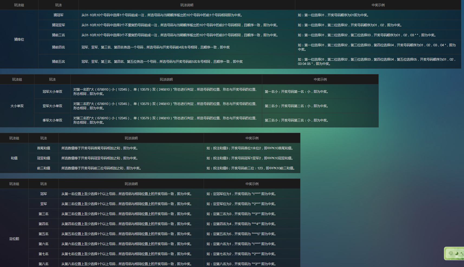Select the "猜前五名" play type cell
464x267 pixels.
coord(59,62)
